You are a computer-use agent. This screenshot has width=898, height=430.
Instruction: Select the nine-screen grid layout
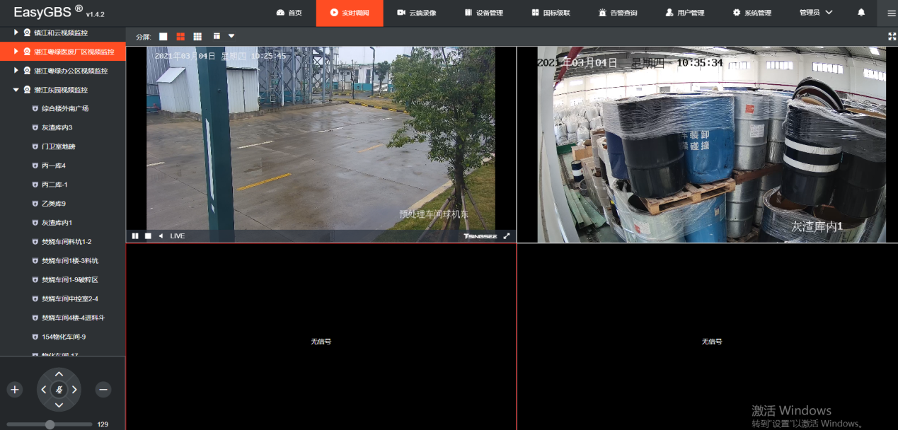[x=197, y=36]
